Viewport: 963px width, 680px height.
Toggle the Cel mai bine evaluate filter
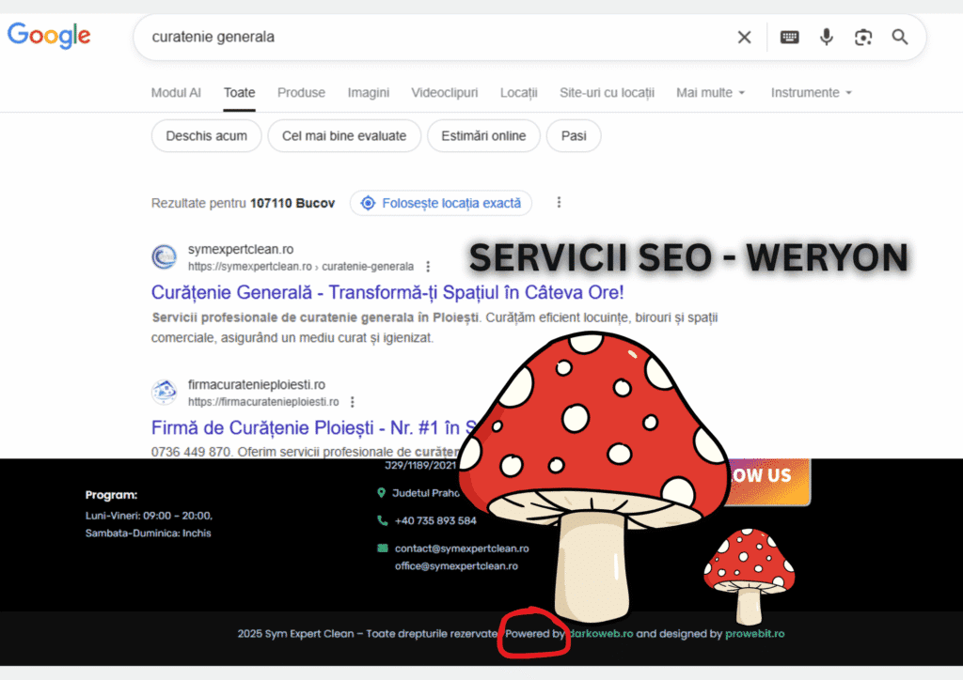[x=344, y=135]
